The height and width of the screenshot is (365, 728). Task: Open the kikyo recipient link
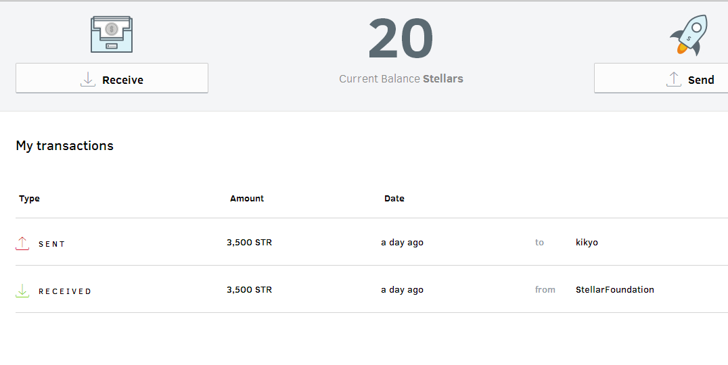[x=587, y=243]
